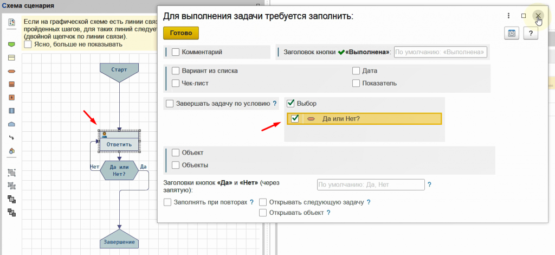This screenshot has width=555, height=255.
Task: Click the ungroup elements icon in left toolbar
Action: [12, 186]
